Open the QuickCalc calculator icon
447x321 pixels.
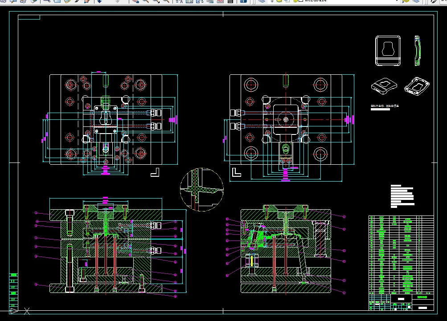[x=230, y=1]
